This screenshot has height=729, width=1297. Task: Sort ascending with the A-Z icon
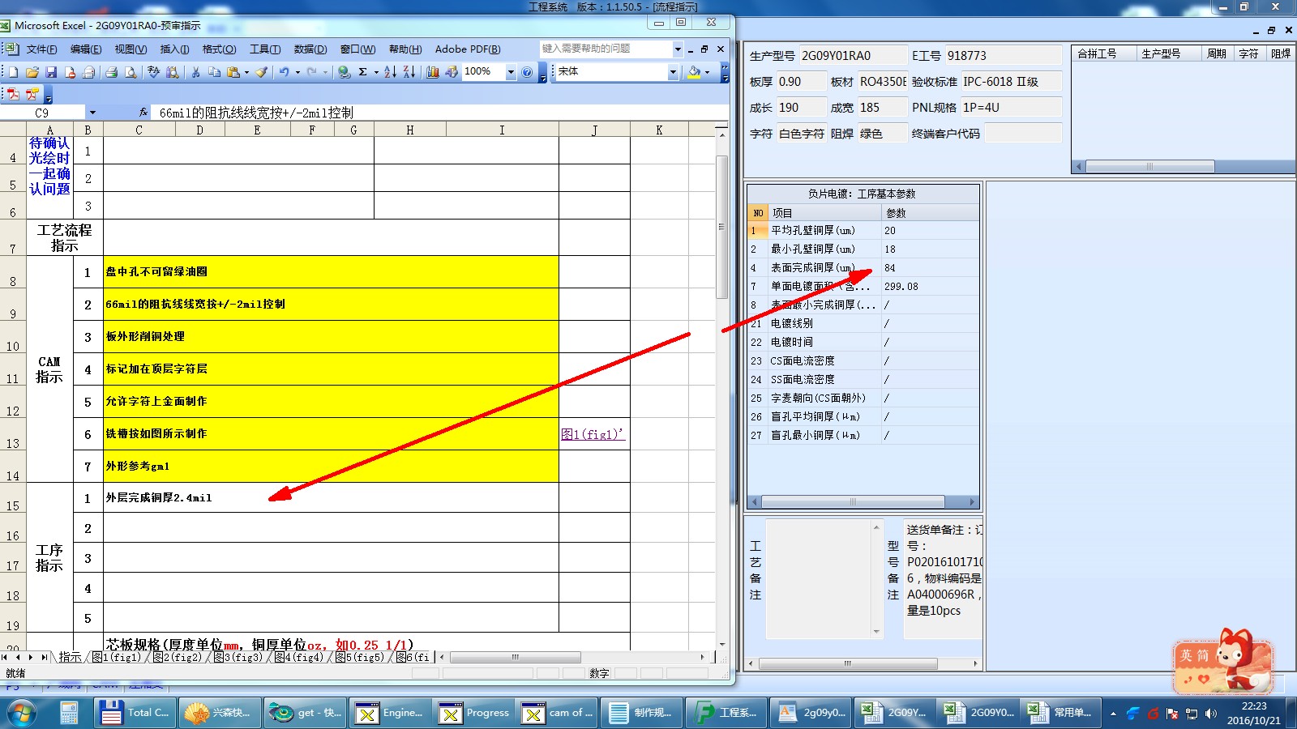390,72
